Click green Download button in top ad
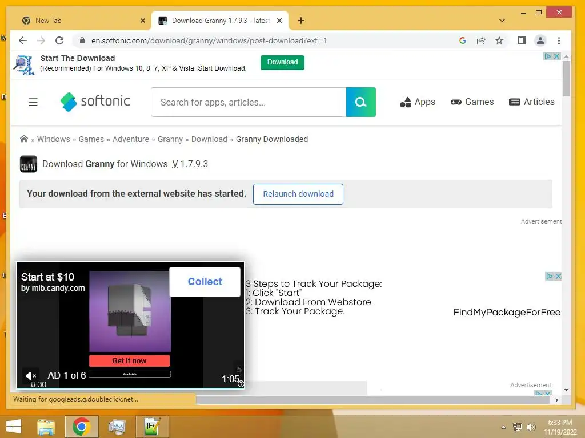This screenshot has width=585, height=438. 282,62
